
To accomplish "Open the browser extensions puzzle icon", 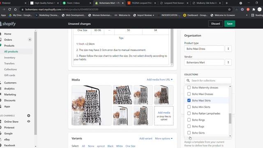I will (254, 9).
